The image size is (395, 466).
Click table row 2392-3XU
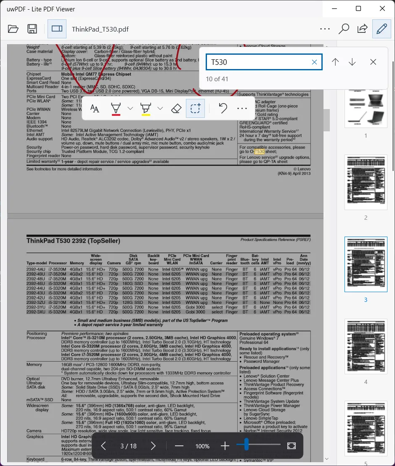pyautogui.click(x=168, y=312)
